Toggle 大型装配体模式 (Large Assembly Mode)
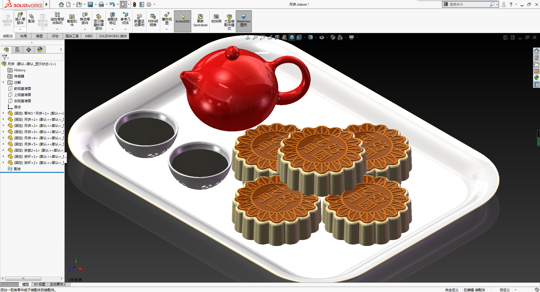This screenshot has width=540, height=292. (x=229, y=22)
